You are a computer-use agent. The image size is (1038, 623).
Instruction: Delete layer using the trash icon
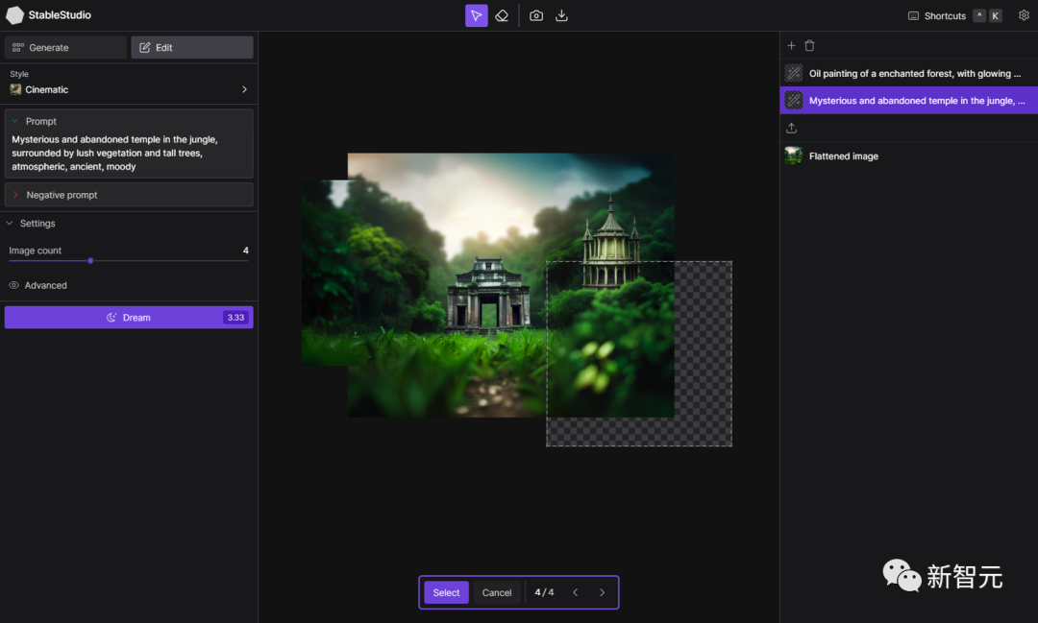click(809, 46)
